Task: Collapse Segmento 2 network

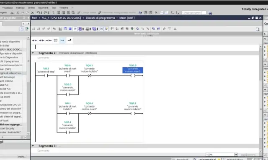Action: [33, 53]
